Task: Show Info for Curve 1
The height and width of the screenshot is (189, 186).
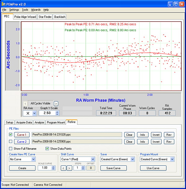Action: point(143,135)
